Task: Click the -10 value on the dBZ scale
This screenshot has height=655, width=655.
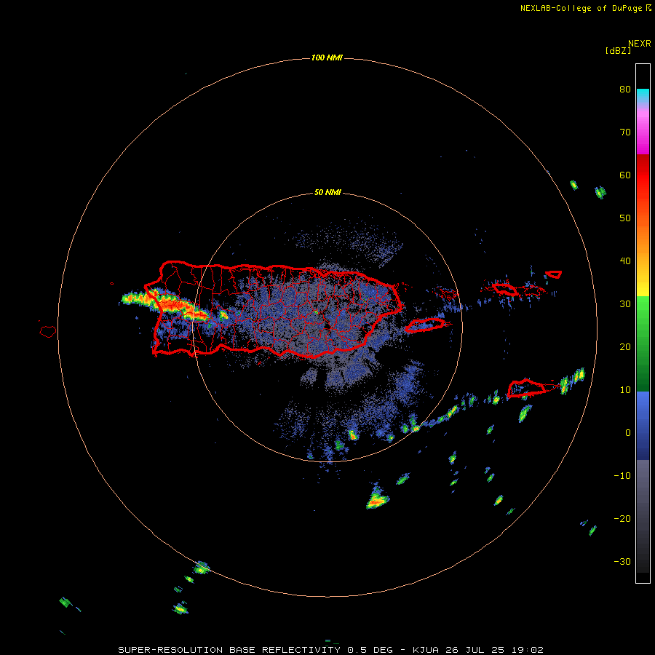Action: (622, 475)
